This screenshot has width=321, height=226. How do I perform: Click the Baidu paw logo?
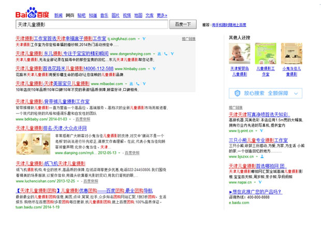(32, 13)
